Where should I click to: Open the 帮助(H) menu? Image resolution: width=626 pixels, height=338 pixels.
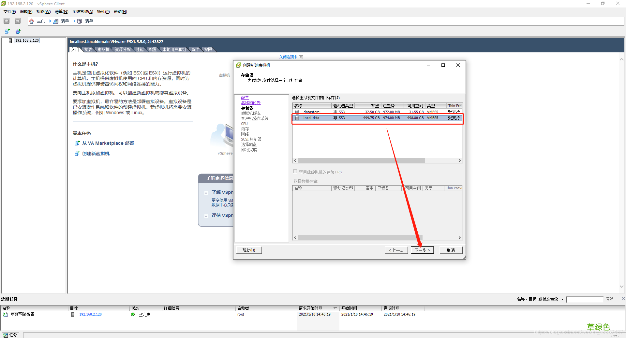click(x=120, y=12)
